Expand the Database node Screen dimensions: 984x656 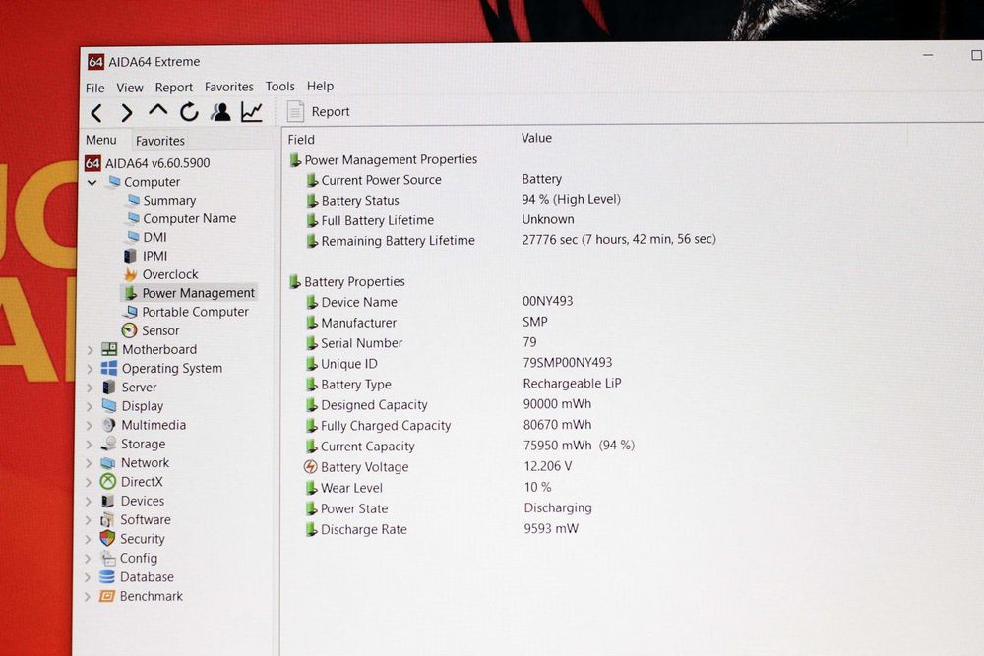tap(88, 577)
